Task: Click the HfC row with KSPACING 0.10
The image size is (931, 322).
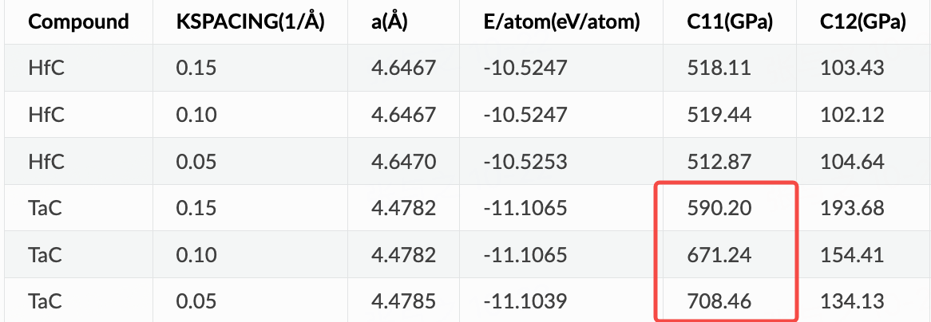Action: (x=468, y=115)
